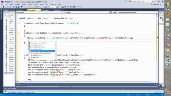Open the feedback speech-bubble icon
Viewport: 171px width, 96px height.
[130, 1]
